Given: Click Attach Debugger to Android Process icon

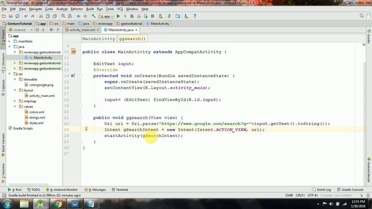Looking at the screenshot, I should pos(146,16).
